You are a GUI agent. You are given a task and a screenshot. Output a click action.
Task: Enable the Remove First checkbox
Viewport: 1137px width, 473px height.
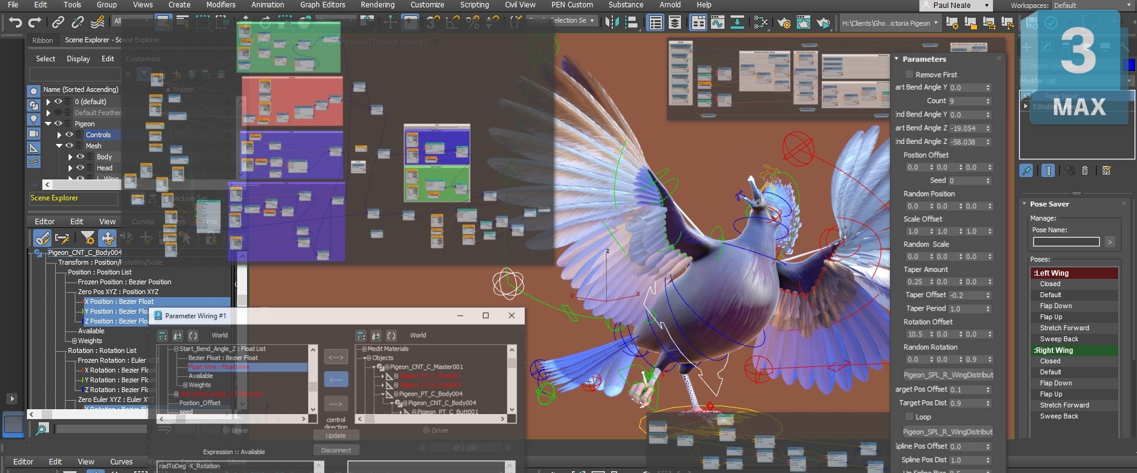(909, 75)
